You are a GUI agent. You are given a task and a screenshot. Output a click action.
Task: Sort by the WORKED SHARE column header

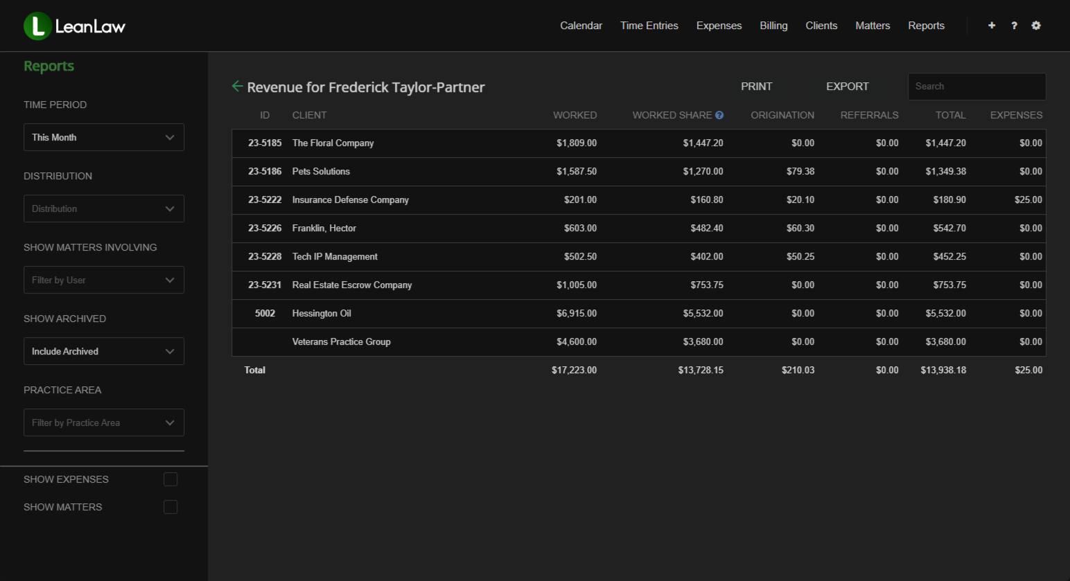(x=672, y=115)
